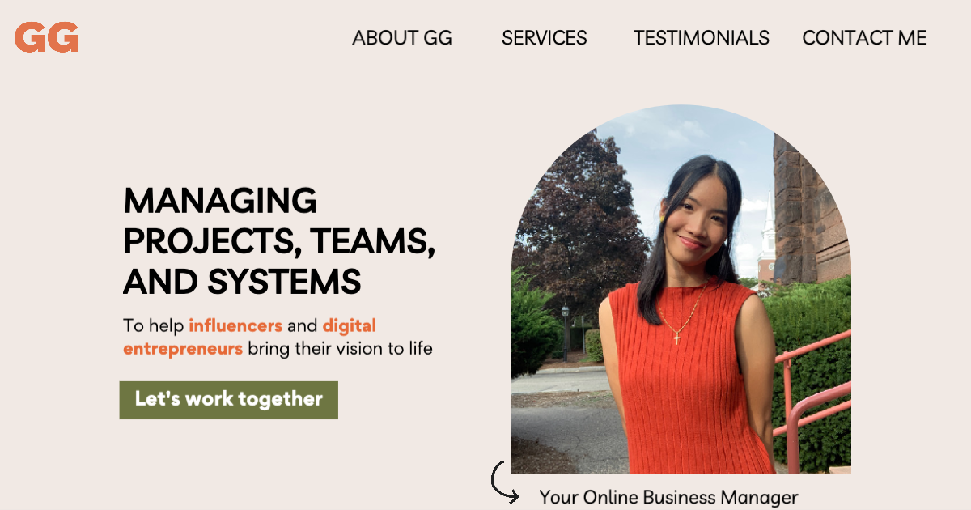Click the Your Online Business Manager caption
Image resolution: width=971 pixels, height=510 pixels.
(x=668, y=497)
